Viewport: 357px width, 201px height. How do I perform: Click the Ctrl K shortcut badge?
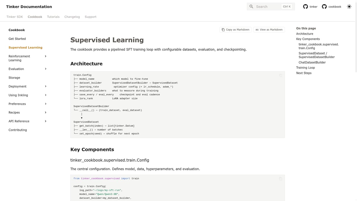pos(287,7)
